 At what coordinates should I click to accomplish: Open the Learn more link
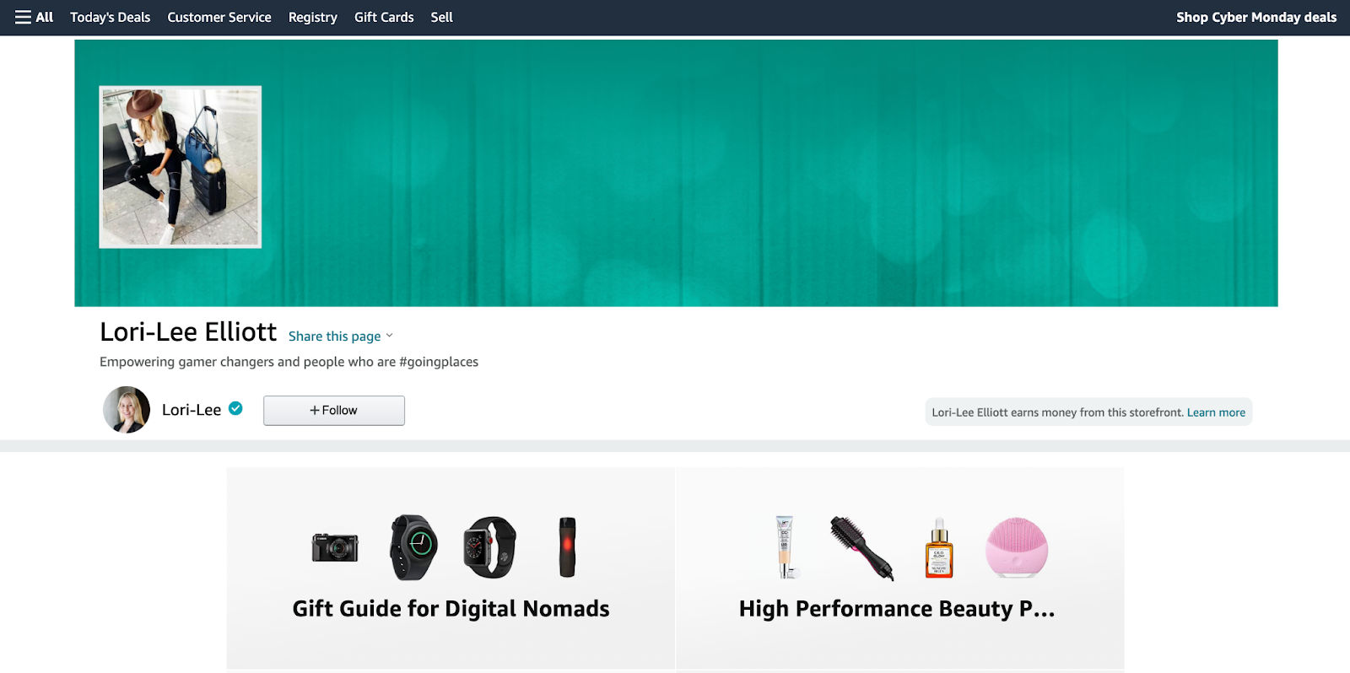(x=1216, y=412)
